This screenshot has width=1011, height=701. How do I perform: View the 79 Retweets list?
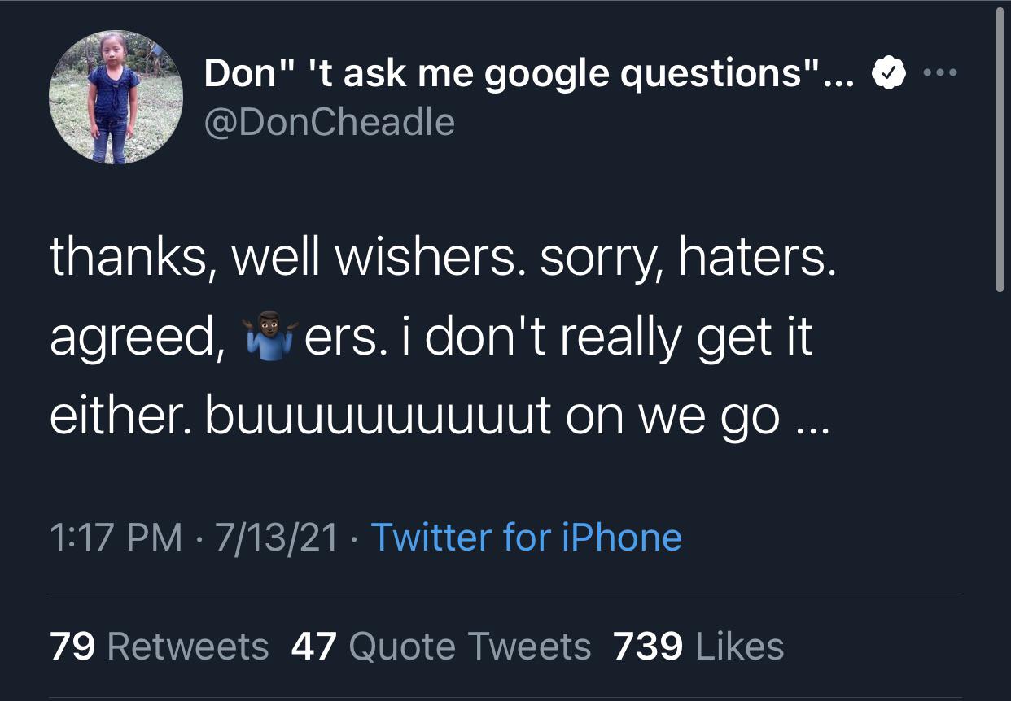[x=159, y=647]
